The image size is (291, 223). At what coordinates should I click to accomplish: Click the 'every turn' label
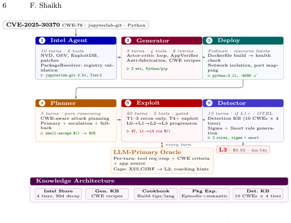(x=178, y=145)
